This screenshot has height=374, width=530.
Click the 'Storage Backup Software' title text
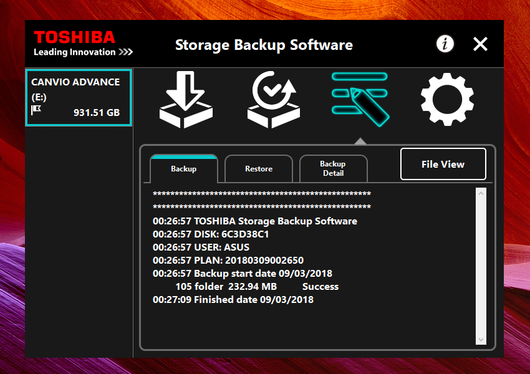(x=264, y=45)
